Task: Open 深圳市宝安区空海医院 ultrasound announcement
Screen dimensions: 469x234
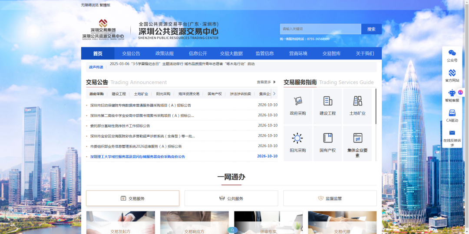Action: click(143, 136)
